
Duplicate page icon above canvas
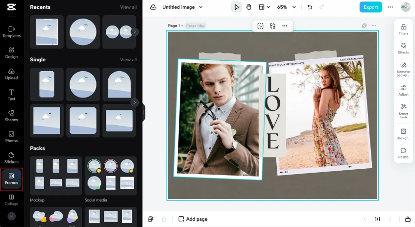pos(364,25)
